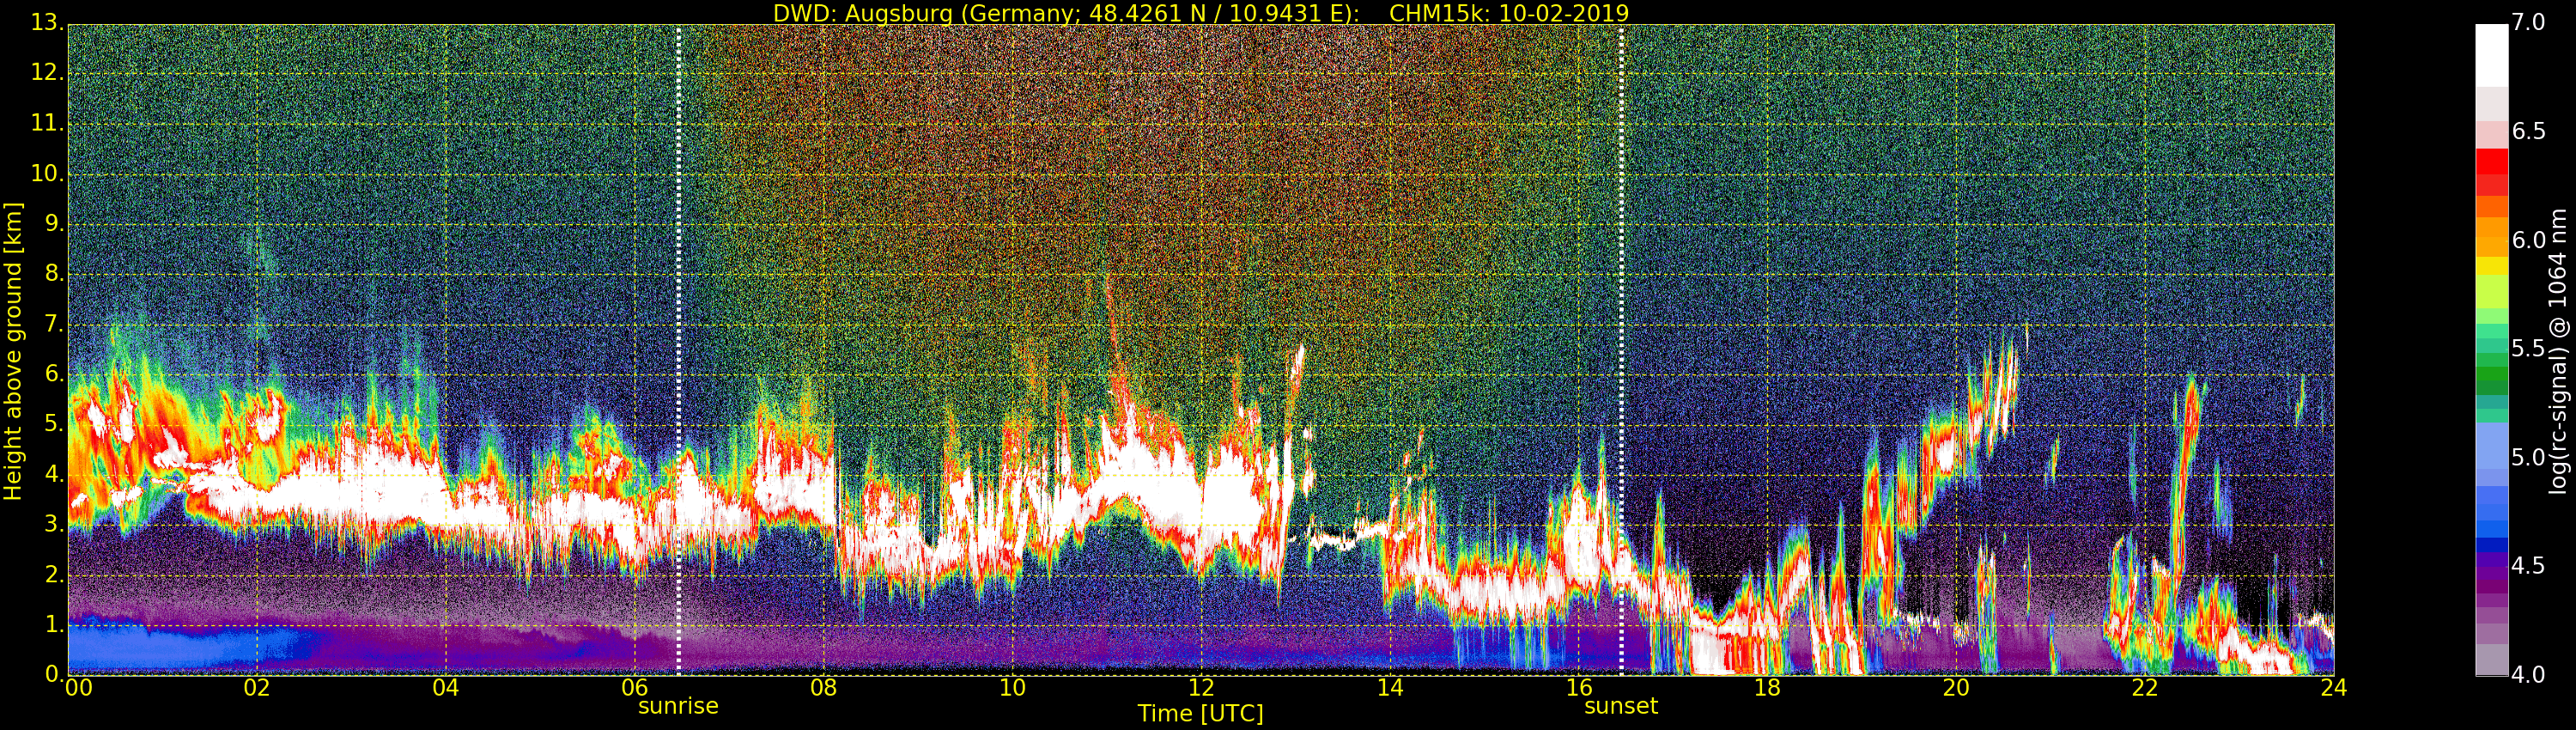Click the white dotted sunset marker line
This screenshot has height=730, width=2576.
tap(1621, 350)
